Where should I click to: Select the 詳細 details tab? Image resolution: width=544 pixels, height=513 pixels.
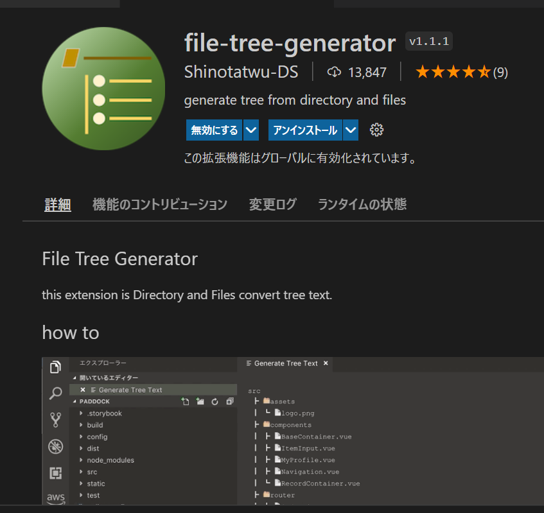click(58, 204)
